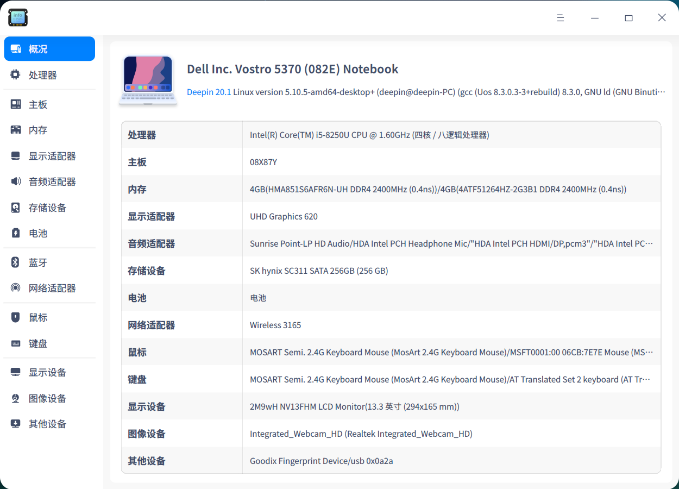Select the 内存 sidebar entry

[x=49, y=130]
